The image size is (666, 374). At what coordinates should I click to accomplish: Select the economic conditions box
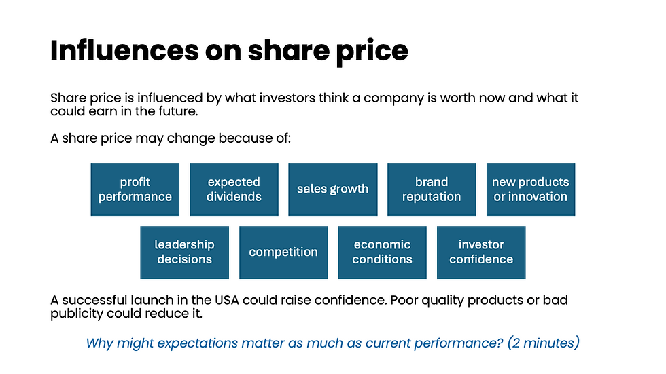point(382,253)
